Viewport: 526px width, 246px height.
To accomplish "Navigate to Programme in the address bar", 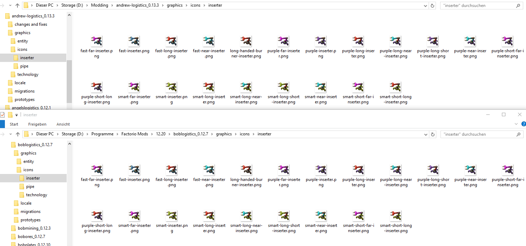I will pyautogui.click(x=103, y=134).
